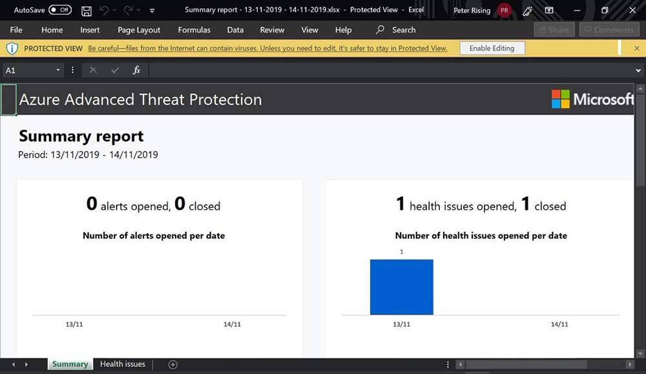Open the Formulas tab
Screen dimensions: 646x374
tap(194, 30)
